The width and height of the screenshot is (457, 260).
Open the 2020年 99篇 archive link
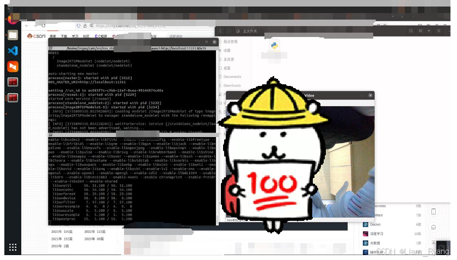94,239
